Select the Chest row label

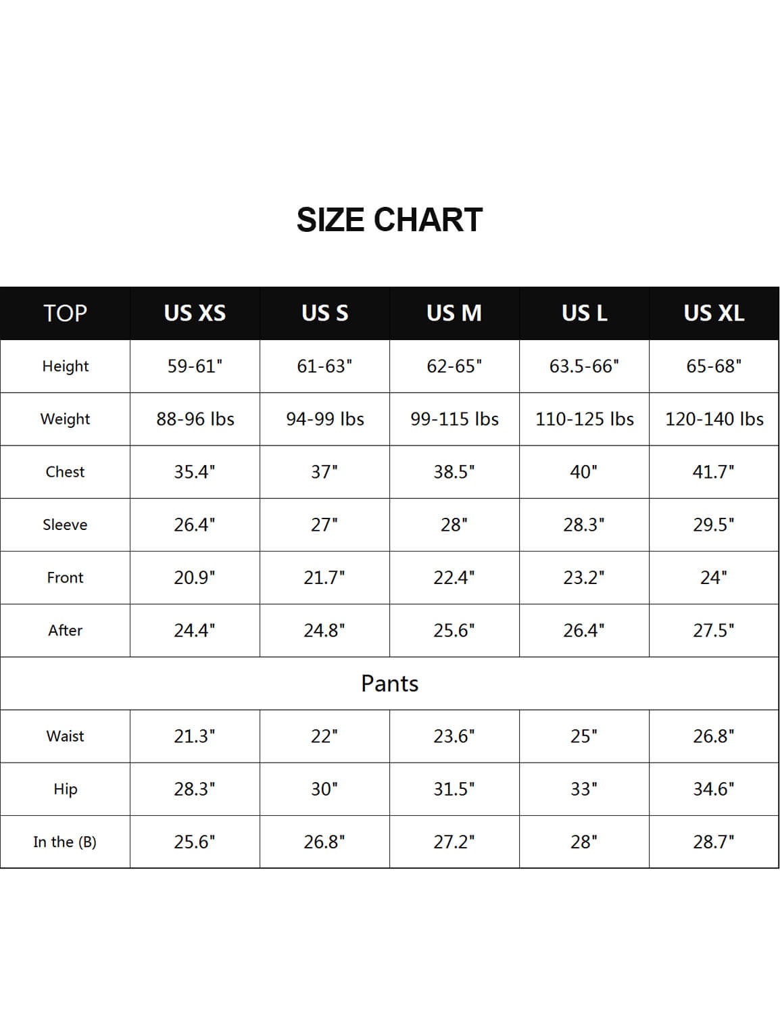[65, 471]
